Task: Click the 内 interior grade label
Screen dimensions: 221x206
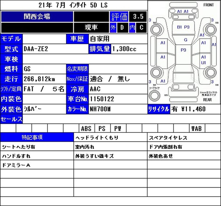Action: coord(132,27)
